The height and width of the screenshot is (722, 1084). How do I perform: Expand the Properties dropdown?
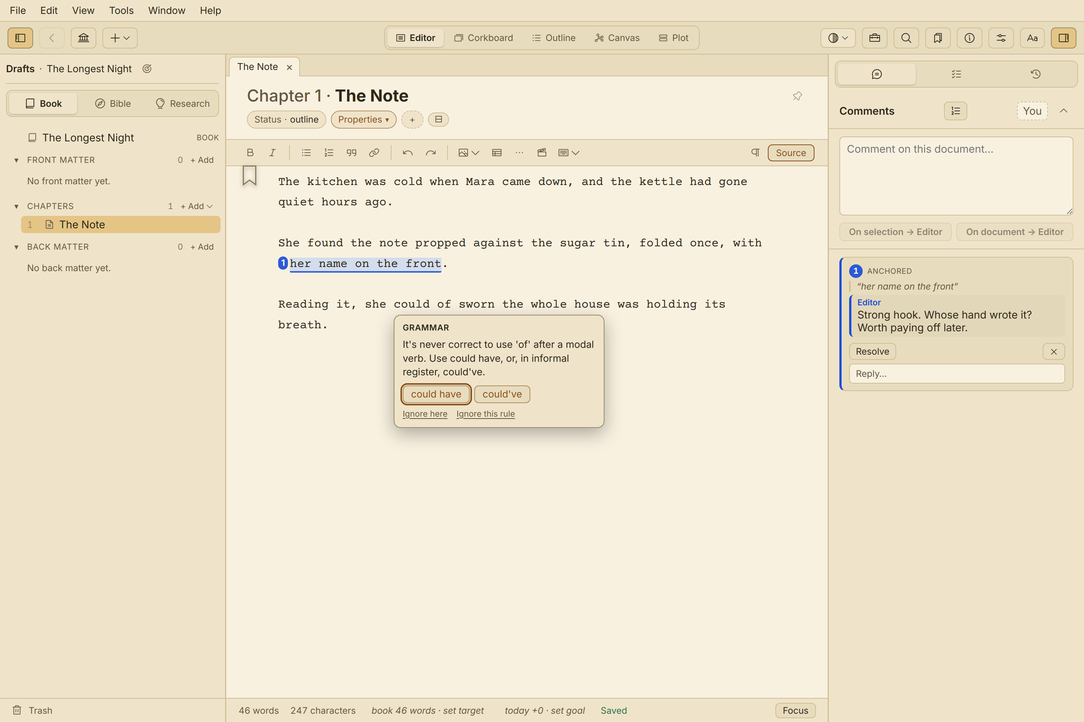pos(364,120)
